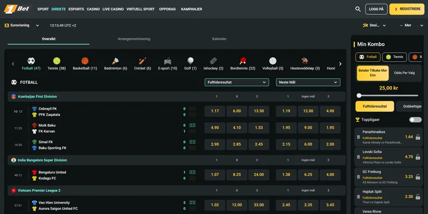
Task: Expand the Eurovisning view dropdown
Action: pos(22,25)
